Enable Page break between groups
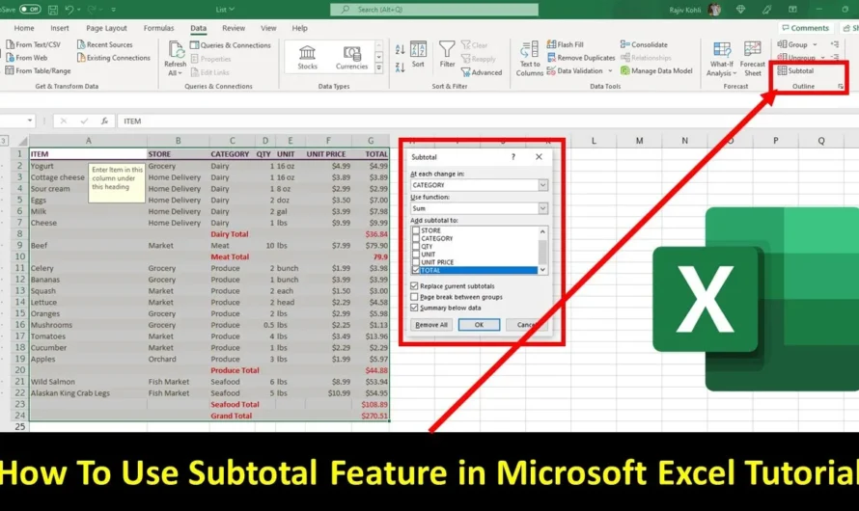Viewport: 859px width, 511px height. [414, 297]
